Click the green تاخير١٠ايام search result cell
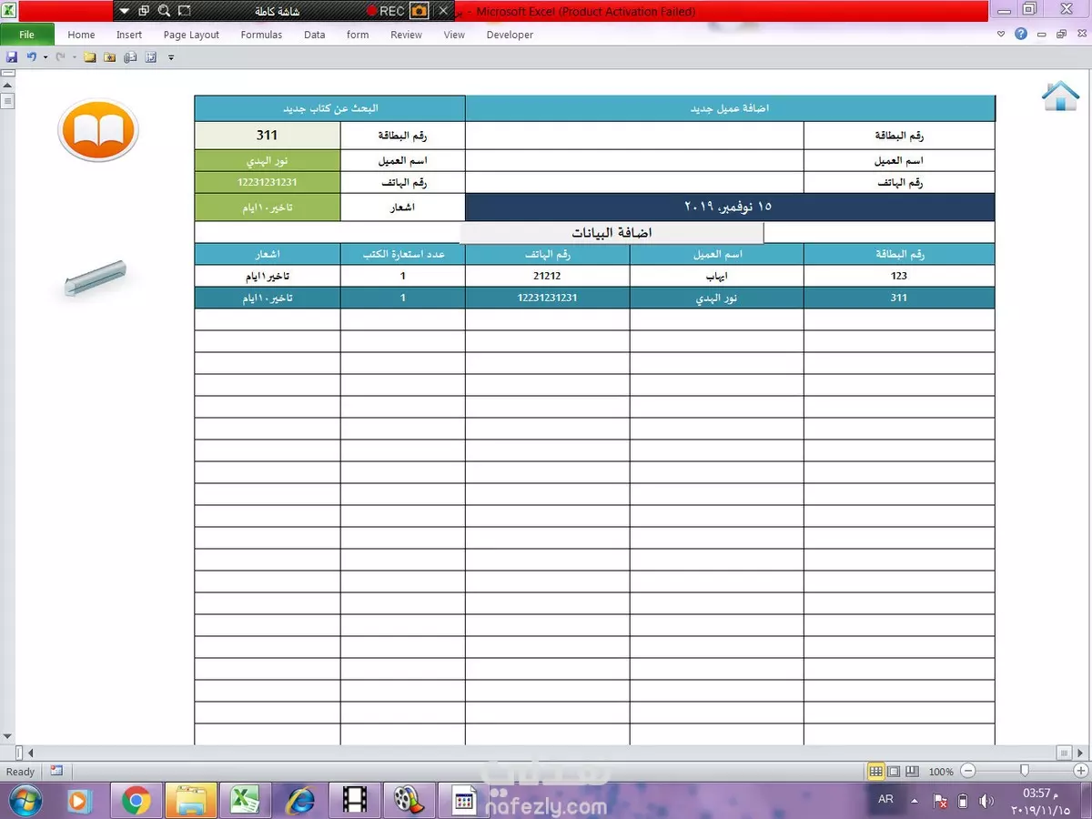 267,207
